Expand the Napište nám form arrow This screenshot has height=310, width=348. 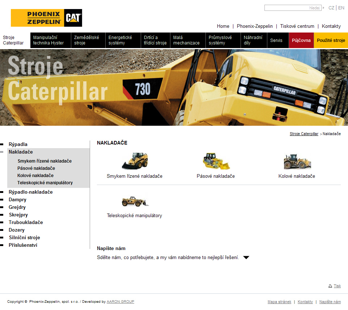coord(246,258)
